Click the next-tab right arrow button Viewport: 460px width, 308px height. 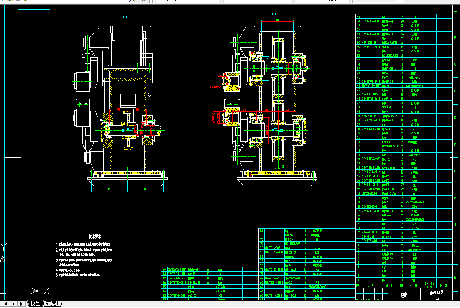click(14, 304)
